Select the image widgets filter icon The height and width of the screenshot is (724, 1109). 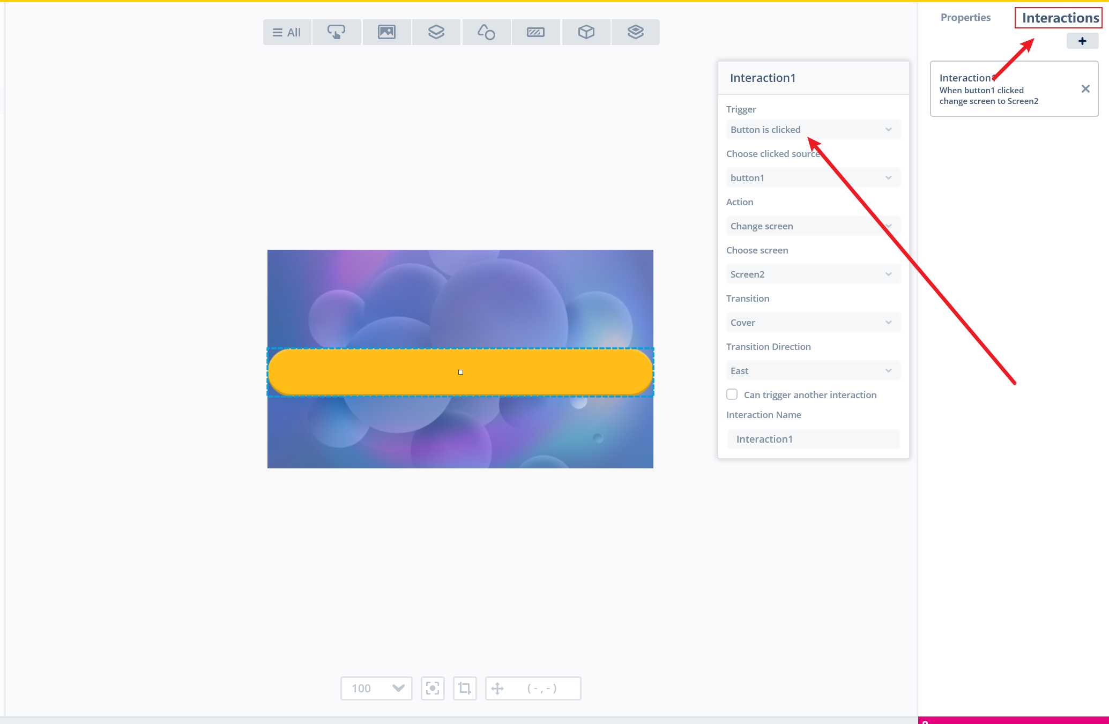(x=386, y=32)
